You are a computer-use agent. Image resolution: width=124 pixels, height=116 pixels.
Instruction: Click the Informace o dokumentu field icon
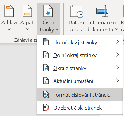102,11
